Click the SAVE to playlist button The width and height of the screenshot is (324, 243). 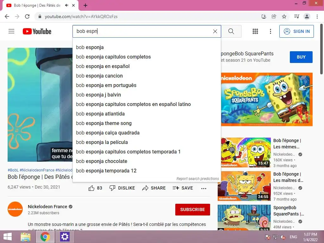click(x=183, y=188)
